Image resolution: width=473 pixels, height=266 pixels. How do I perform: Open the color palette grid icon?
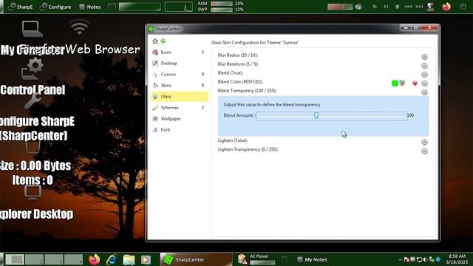pyautogui.click(x=402, y=83)
